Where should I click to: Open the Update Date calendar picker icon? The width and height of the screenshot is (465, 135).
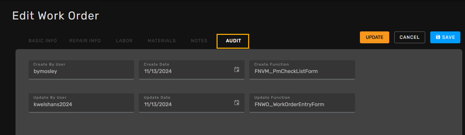click(x=237, y=103)
